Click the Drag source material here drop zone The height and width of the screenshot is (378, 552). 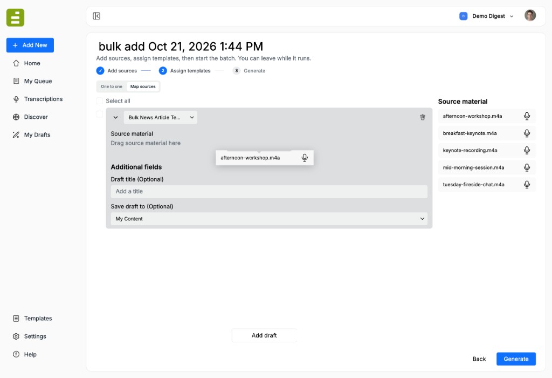click(146, 143)
